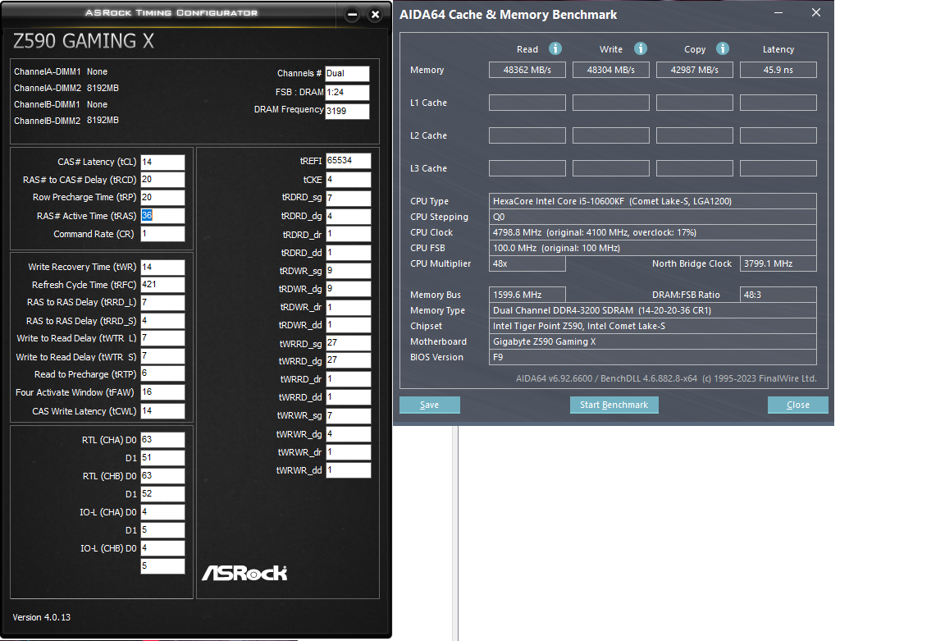Viewport: 945px width, 641px height.
Task: Select the BIOS Version value F9
Action: point(653,357)
